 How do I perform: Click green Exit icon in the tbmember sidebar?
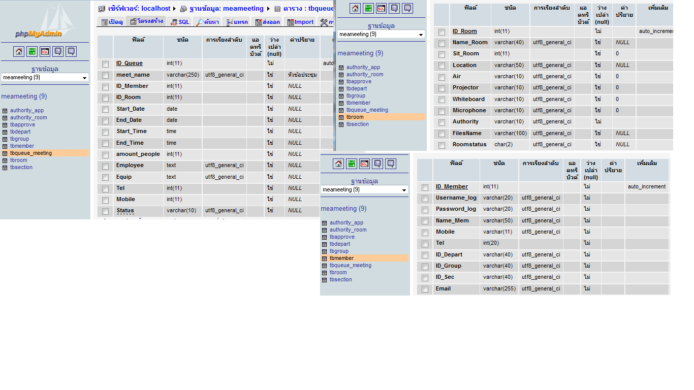coord(352,164)
